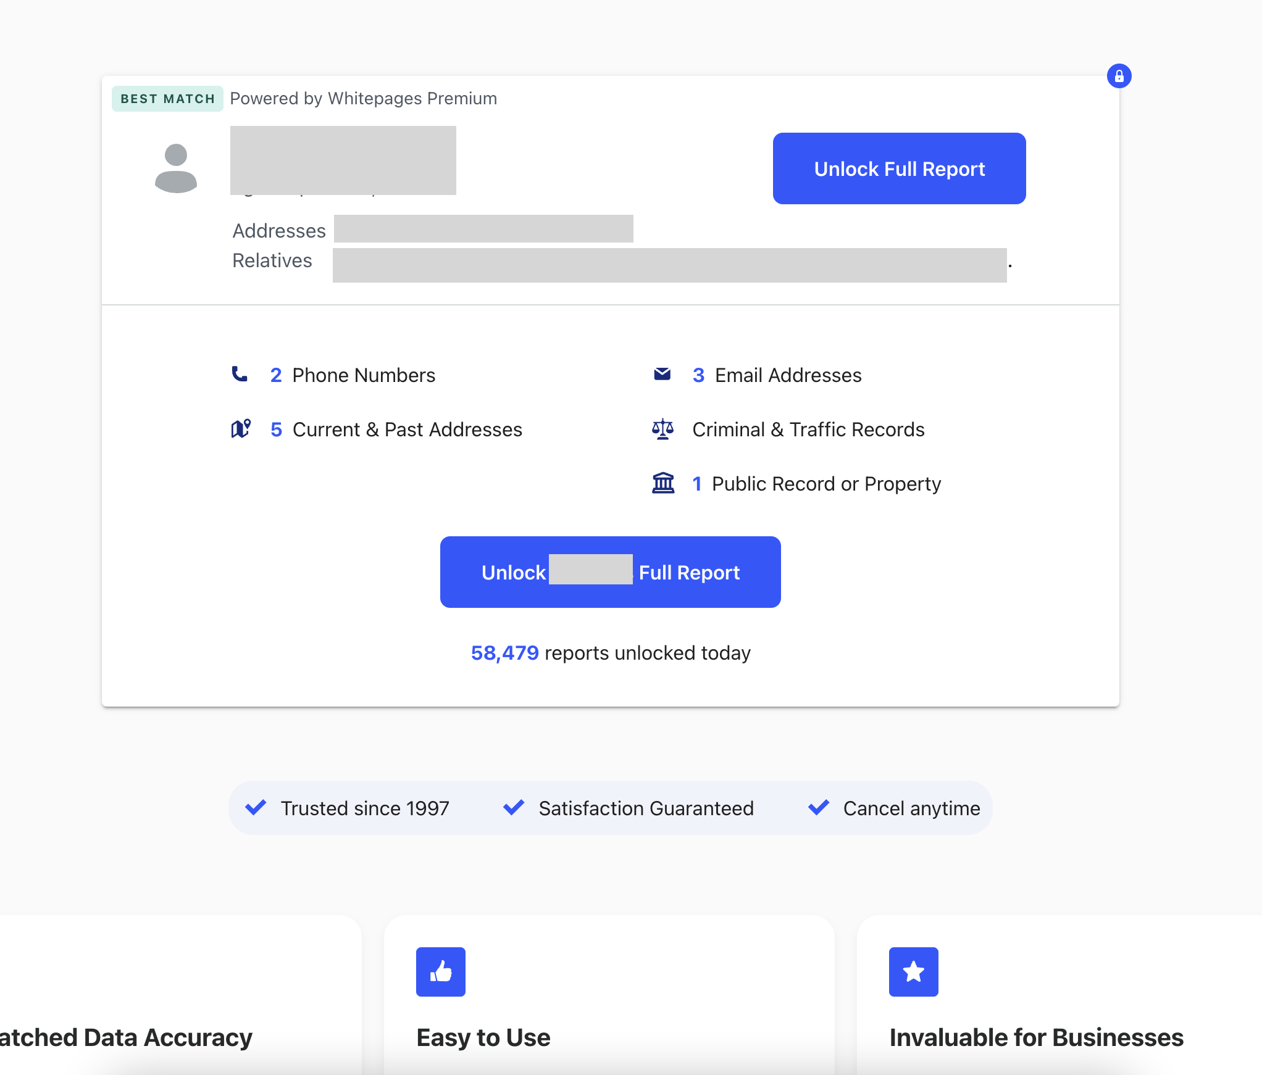
Task: Click the Trusted since 1997 checkmark
Action: click(256, 807)
